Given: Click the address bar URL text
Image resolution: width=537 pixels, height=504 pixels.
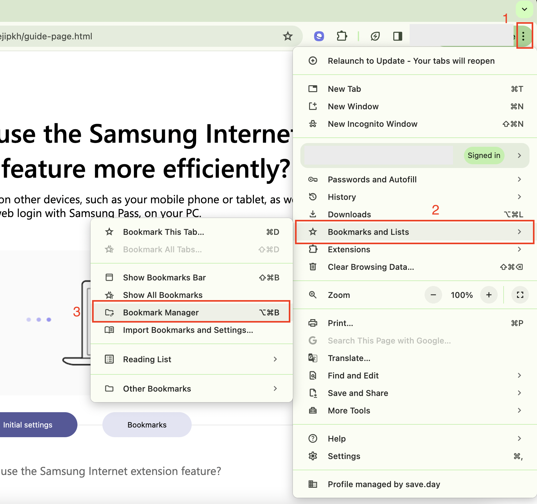Looking at the screenshot, I should [46, 36].
